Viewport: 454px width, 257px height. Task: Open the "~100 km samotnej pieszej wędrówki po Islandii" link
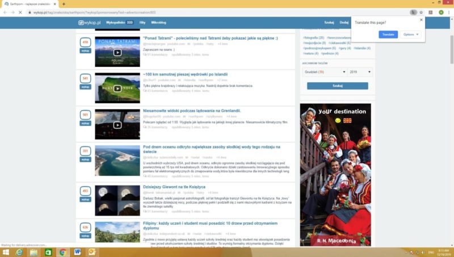pyautogui.click(x=186, y=74)
